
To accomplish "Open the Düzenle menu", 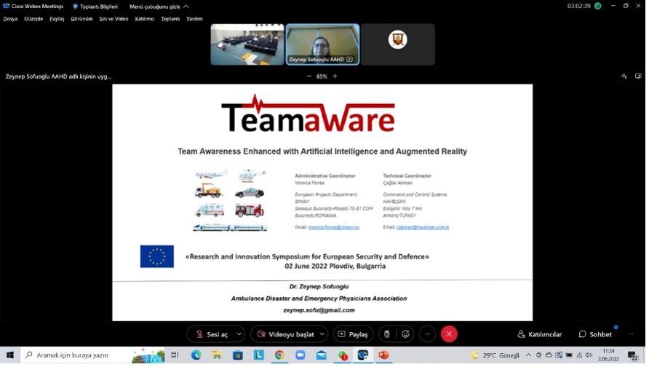I will [33, 19].
